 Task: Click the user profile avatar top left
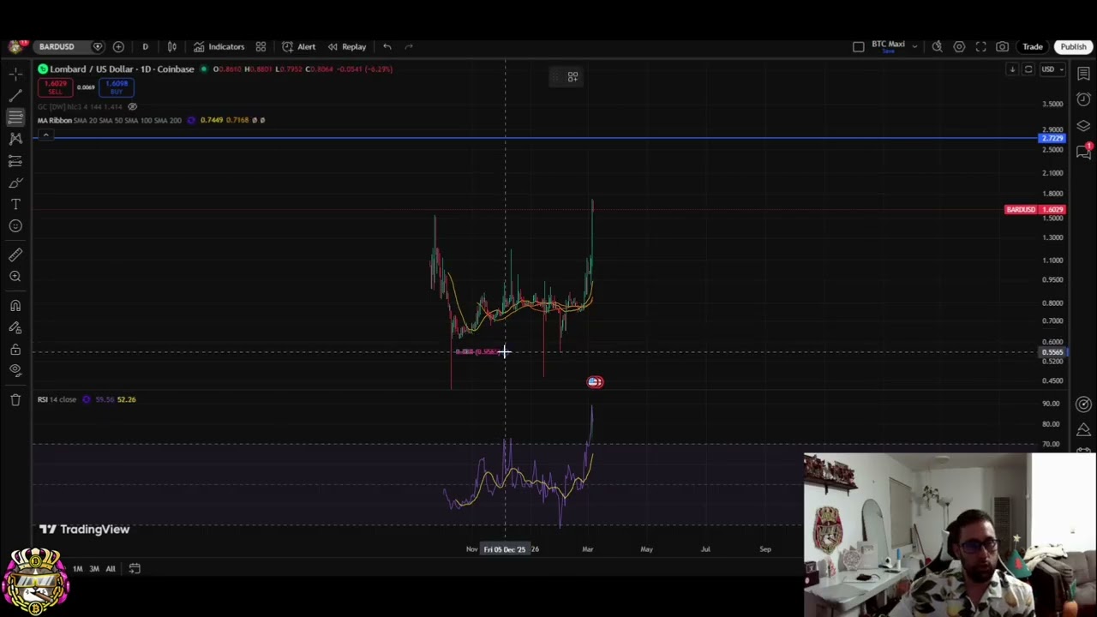[16, 46]
